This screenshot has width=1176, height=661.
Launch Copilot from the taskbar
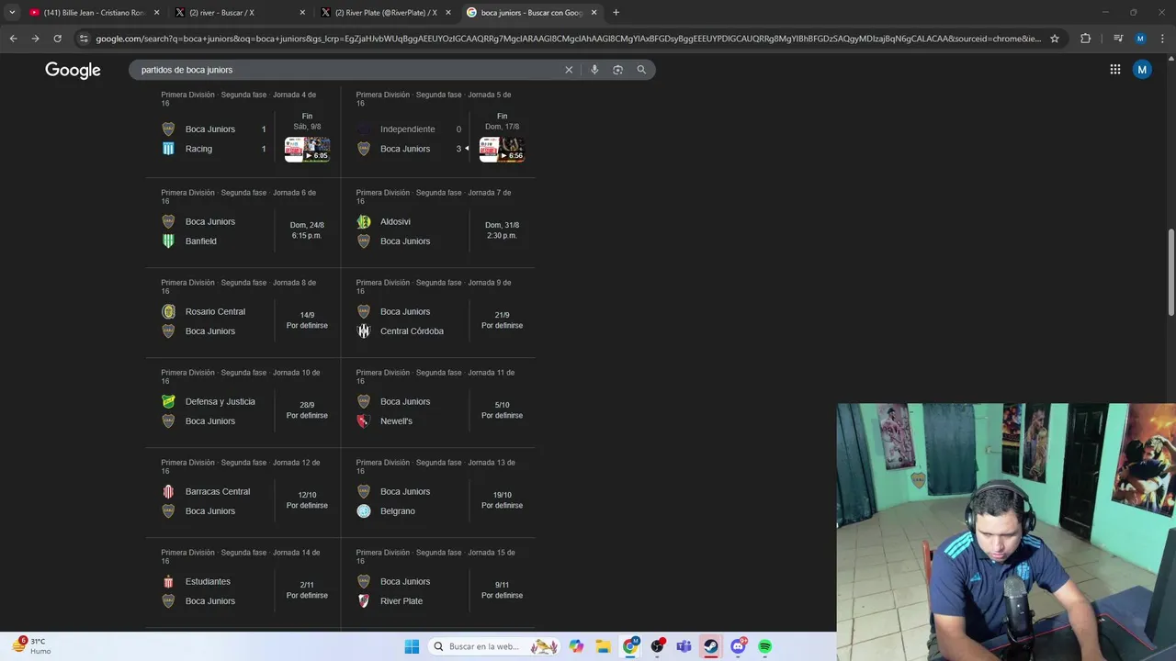[576, 646]
